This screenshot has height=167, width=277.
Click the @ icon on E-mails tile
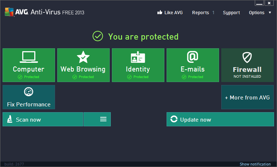pos(192,57)
